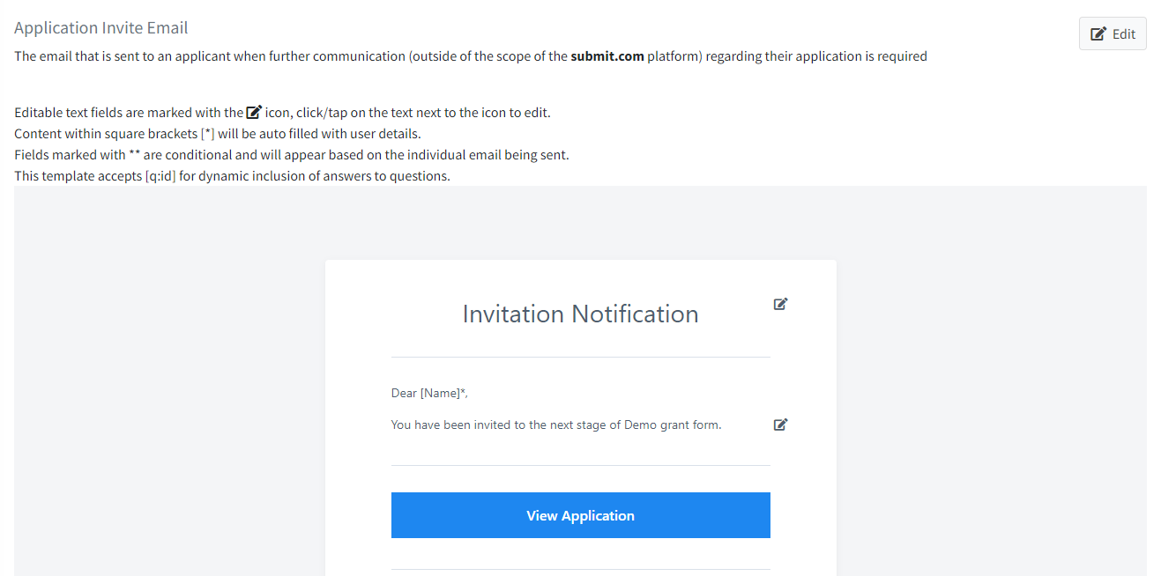1161x576 pixels.
Task: Click the Application Invite Email page title
Action: 101,28
